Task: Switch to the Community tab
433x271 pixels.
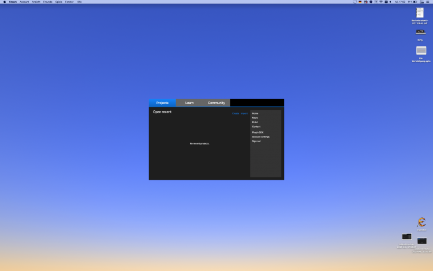Action: click(216, 103)
